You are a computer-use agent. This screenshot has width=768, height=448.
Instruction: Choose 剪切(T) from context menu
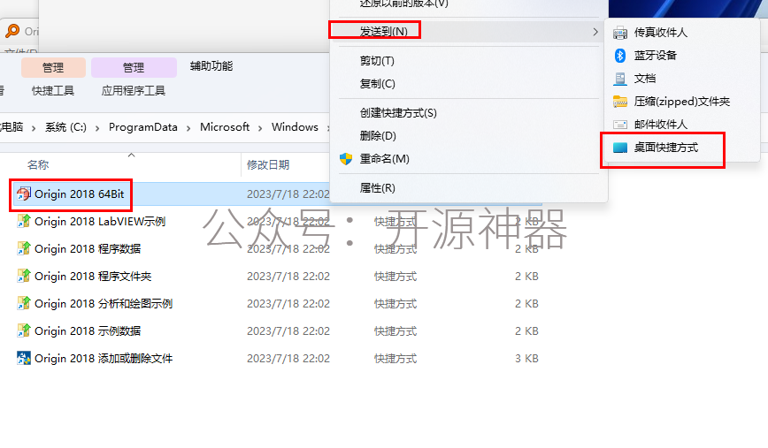coord(377,61)
